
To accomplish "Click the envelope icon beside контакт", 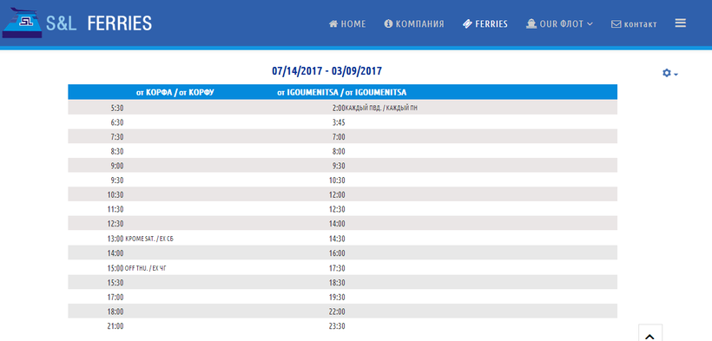I will 616,24.
